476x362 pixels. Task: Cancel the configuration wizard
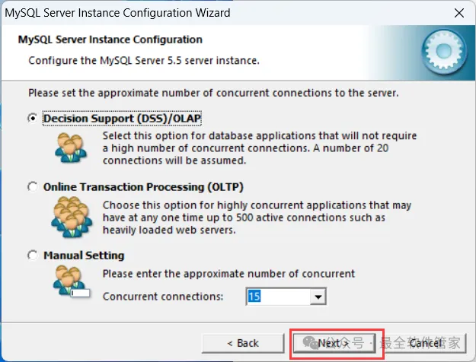[x=425, y=344]
